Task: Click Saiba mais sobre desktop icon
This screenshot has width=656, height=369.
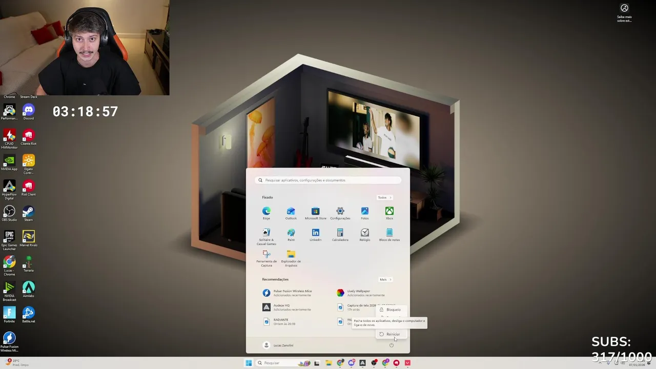Action: [x=624, y=13]
